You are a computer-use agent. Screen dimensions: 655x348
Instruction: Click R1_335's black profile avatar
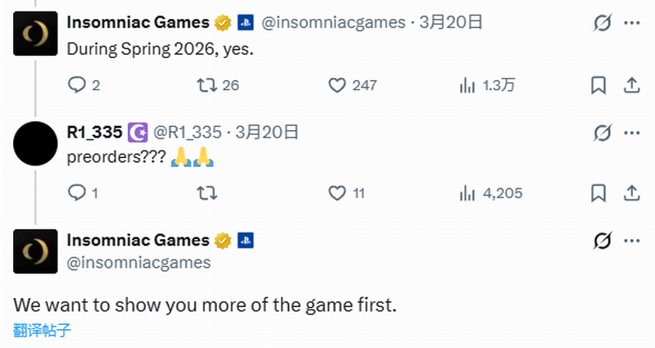click(x=35, y=142)
